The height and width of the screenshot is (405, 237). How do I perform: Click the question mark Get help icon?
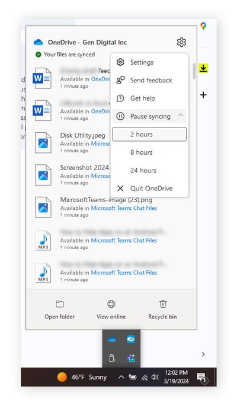tap(120, 98)
